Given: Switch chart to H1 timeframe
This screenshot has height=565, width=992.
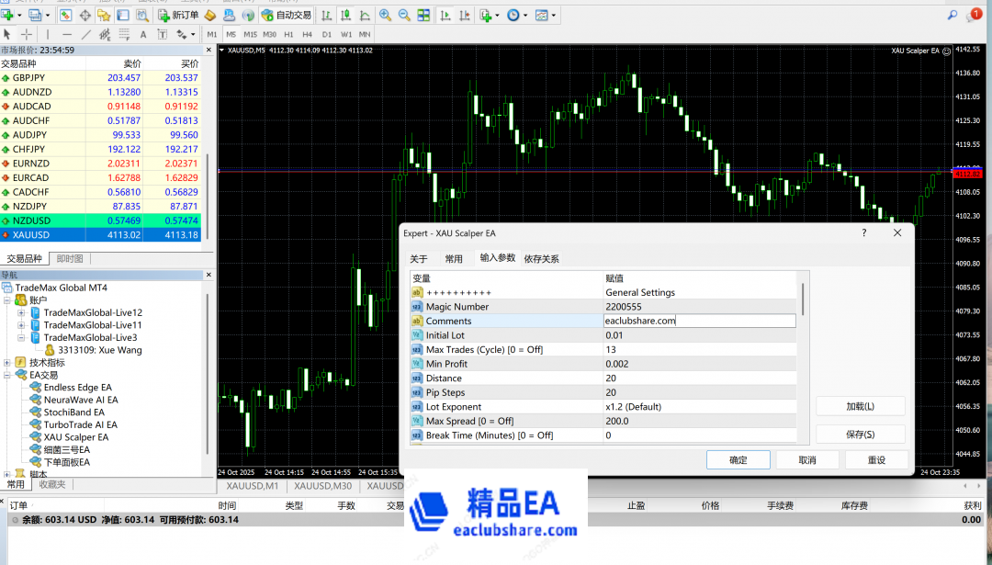Looking at the screenshot, I should 288,34.
